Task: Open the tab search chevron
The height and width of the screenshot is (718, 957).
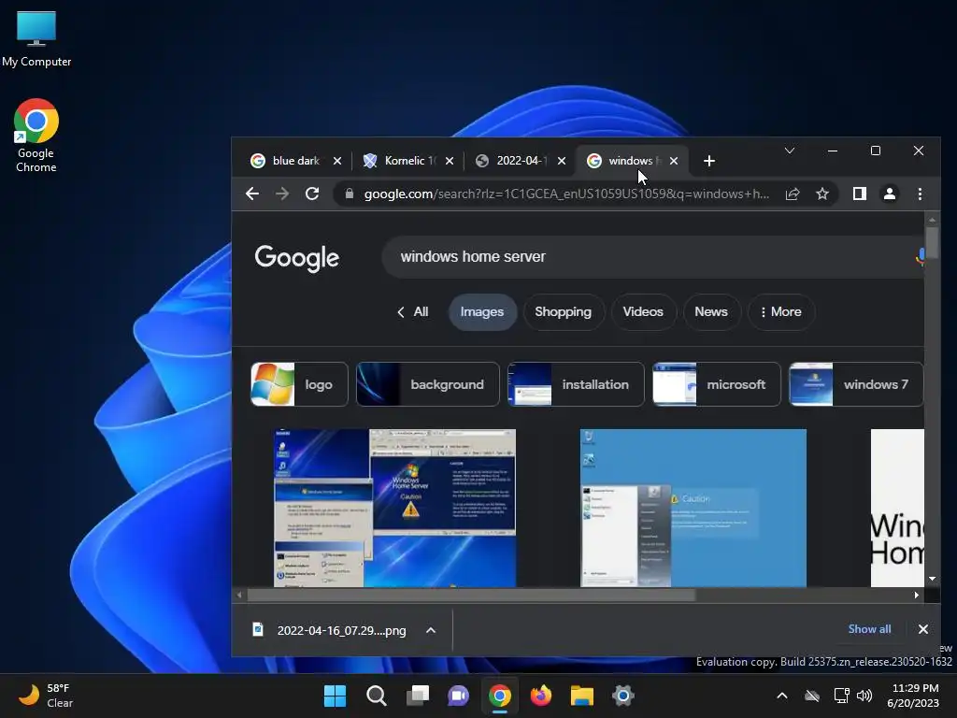Action: pos(789,151)
